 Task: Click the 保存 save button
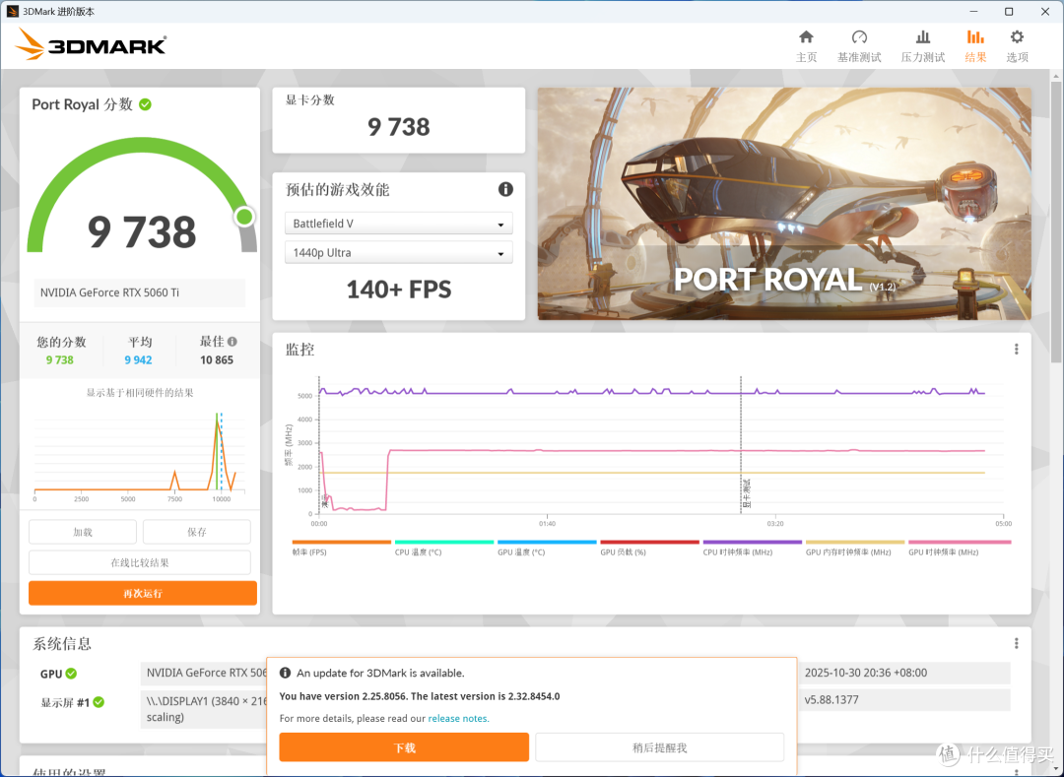[197, 532]
